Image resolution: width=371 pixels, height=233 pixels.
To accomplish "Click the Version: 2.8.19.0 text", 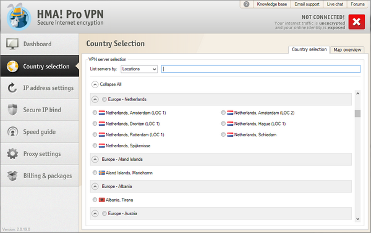I will [16, 229].
